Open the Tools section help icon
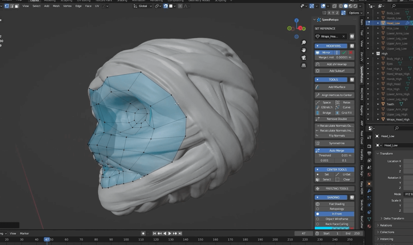This screenshot has width=413, height=245. [352, 80]
